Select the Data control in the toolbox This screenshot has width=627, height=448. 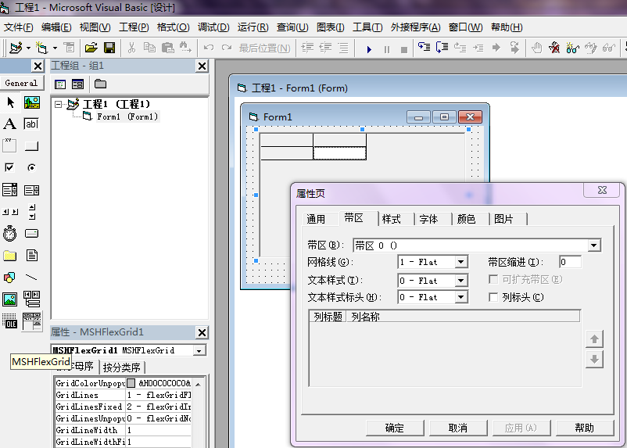pyautogui.click(x=31, y=299)
